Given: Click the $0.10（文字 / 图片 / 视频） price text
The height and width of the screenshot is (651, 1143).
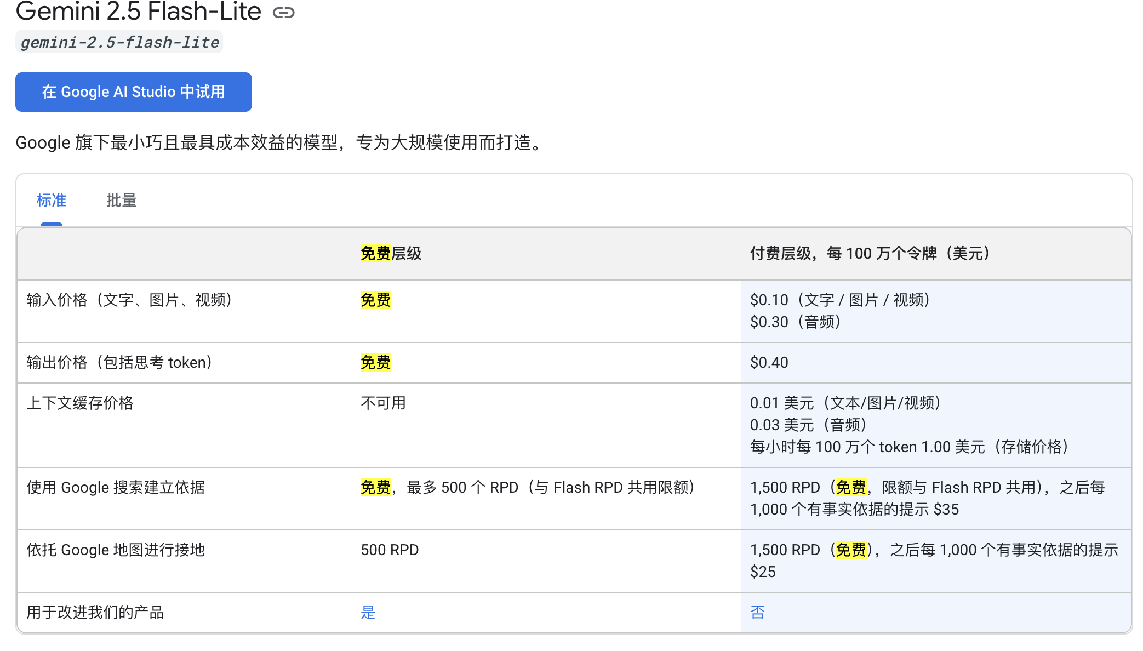Looking at the screenshot, I should [x=841, y=300].
